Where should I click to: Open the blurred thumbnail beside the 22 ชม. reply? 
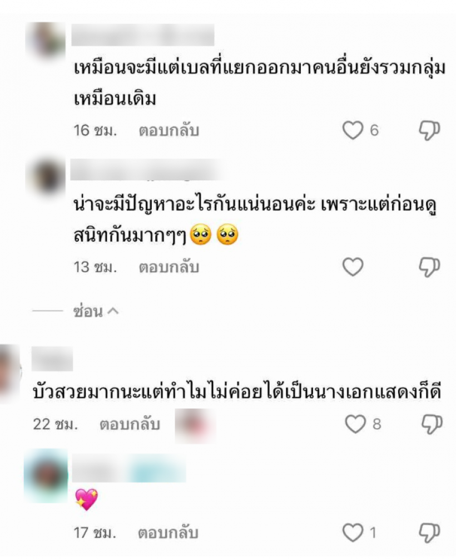point(195,426)
